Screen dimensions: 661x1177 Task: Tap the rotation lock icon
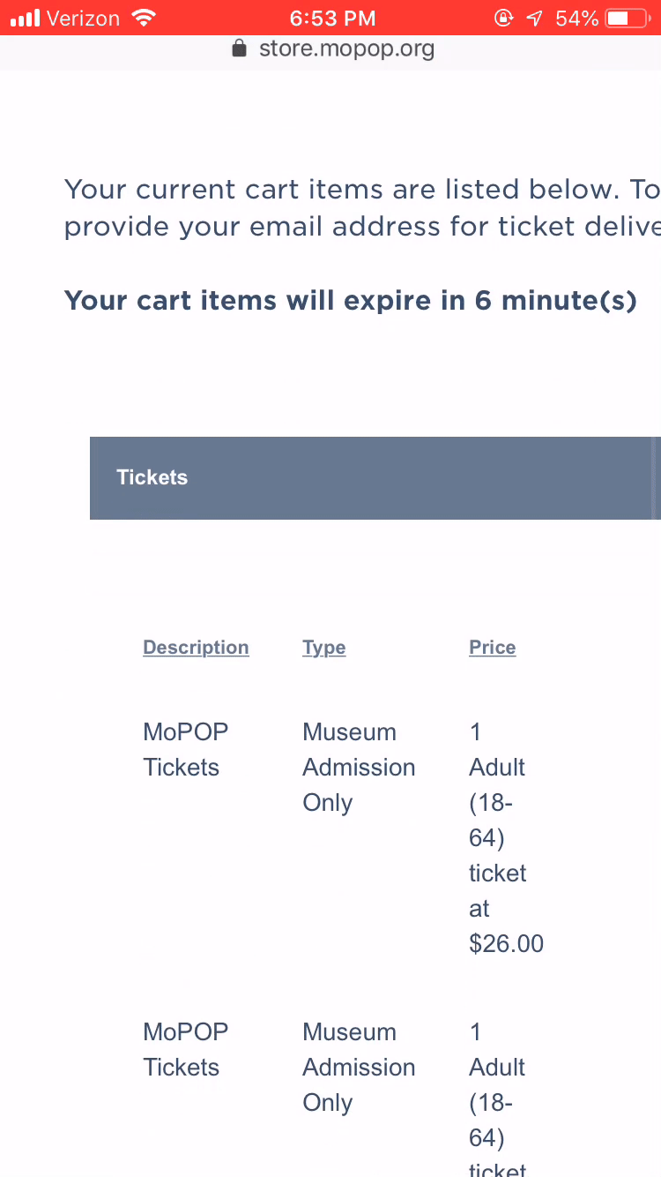503,18
